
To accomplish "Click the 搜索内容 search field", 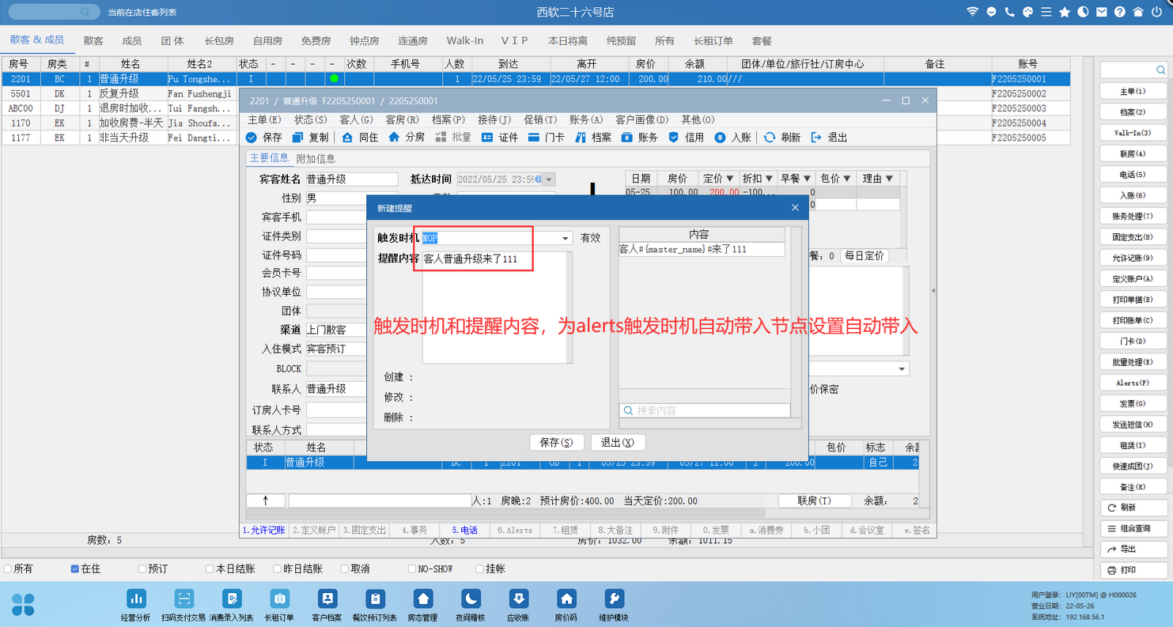I will [x=705, y=410].
